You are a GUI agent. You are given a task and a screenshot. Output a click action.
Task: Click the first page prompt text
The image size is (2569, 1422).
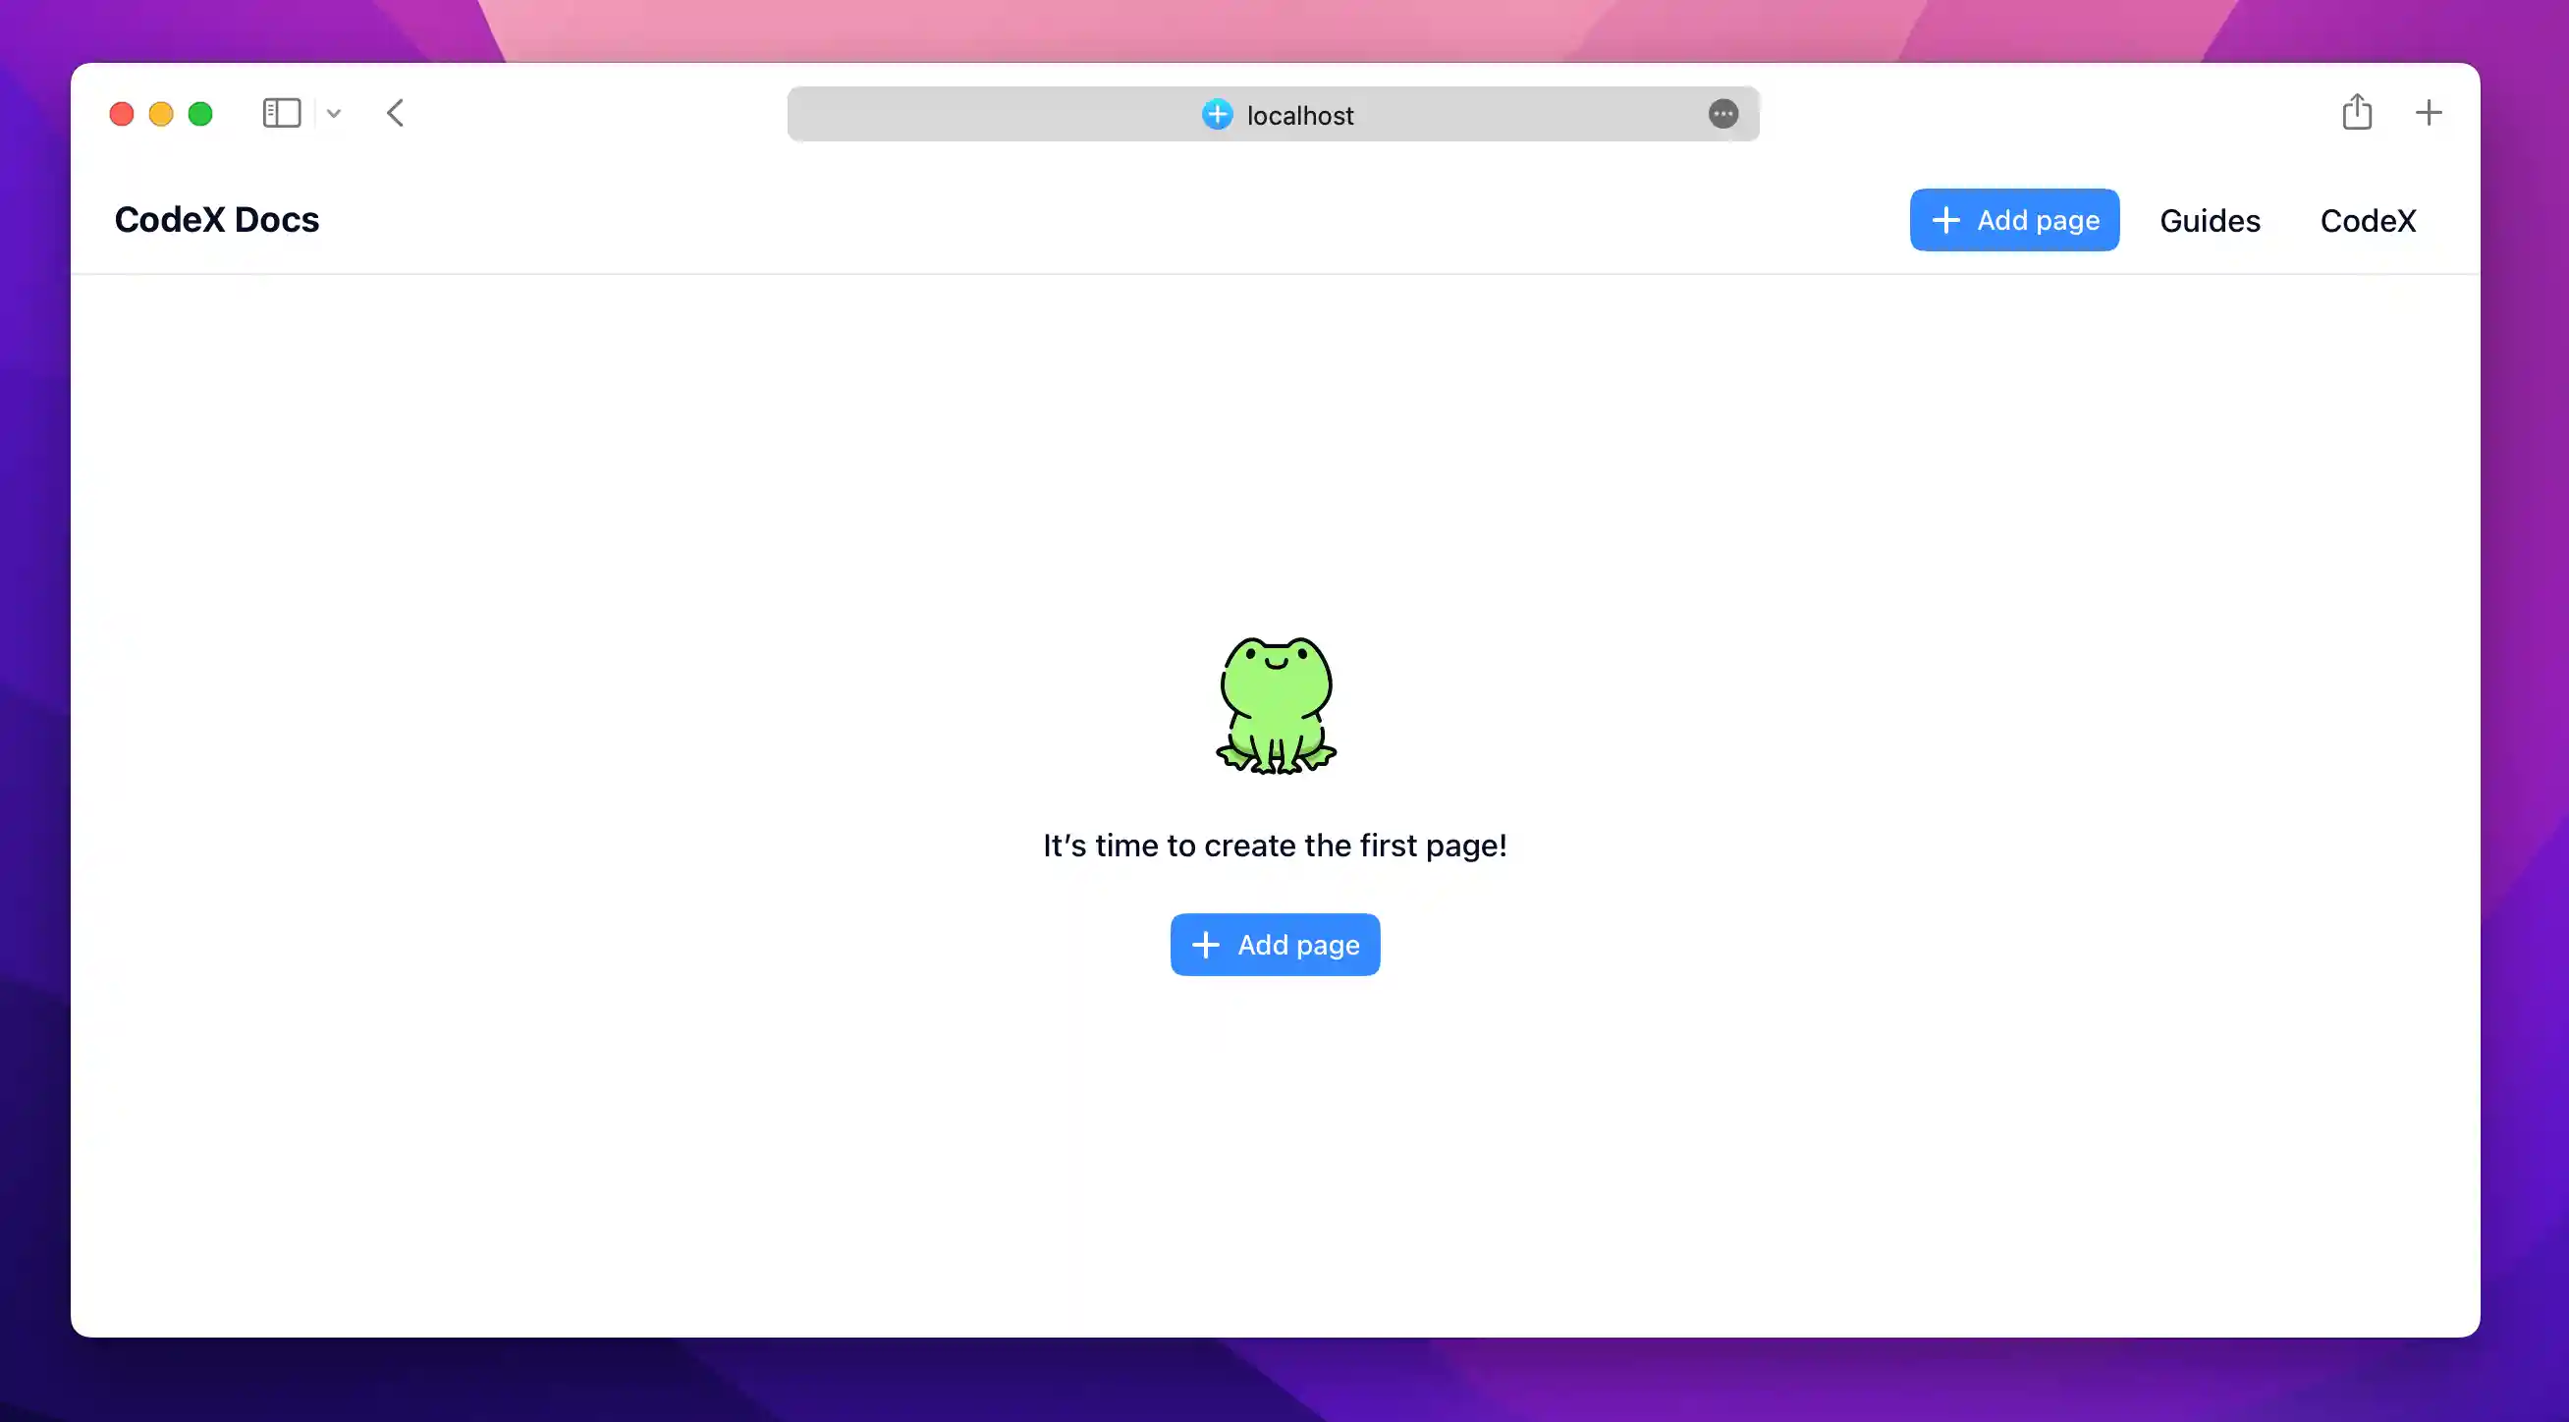point(1275,846)
